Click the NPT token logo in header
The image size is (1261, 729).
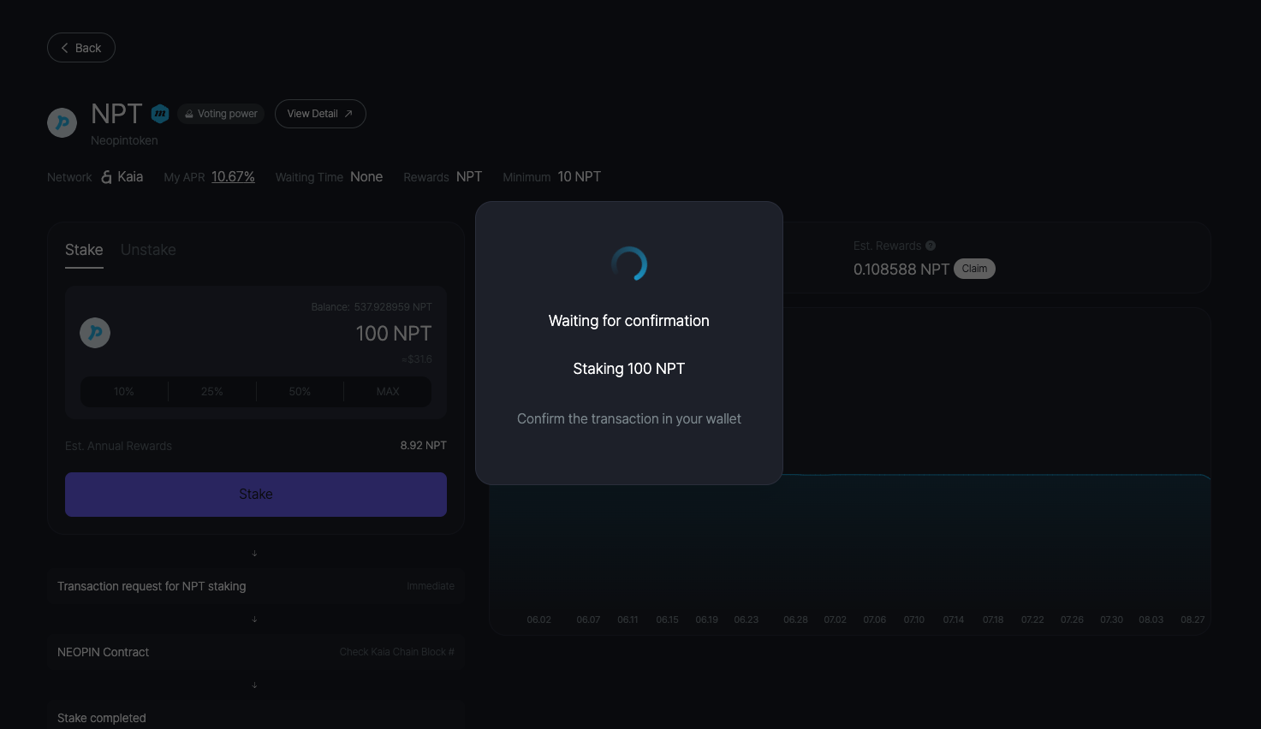pos(62,122)
